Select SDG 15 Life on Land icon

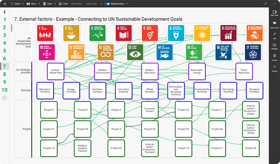(x=194, y=52)
